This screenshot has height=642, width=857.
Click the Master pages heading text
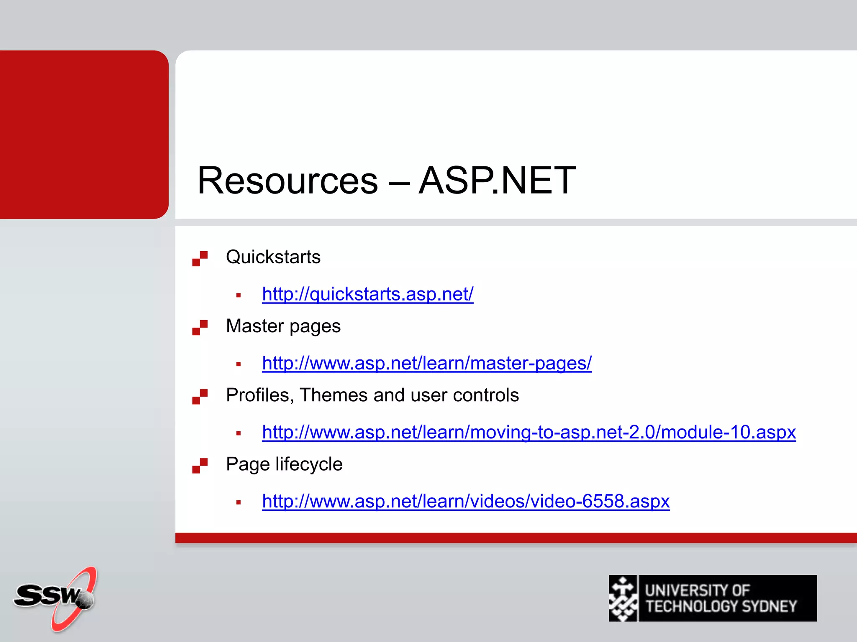click(x=283, y=326)
